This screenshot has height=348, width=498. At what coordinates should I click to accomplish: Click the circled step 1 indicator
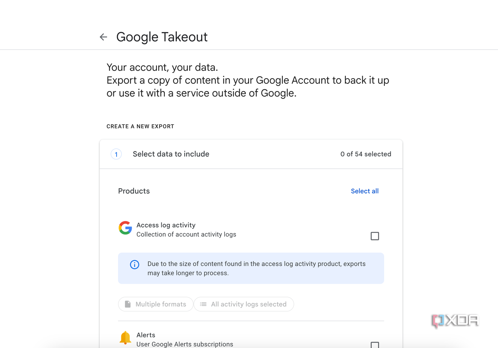coord(116,154)
